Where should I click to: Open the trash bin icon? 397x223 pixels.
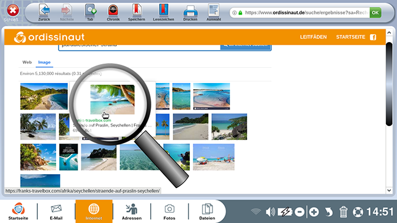343,212
